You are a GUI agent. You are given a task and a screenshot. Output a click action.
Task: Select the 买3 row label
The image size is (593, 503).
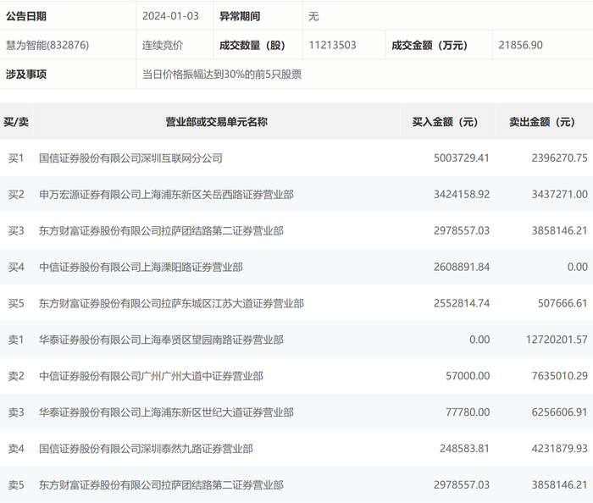pos(16,230)
